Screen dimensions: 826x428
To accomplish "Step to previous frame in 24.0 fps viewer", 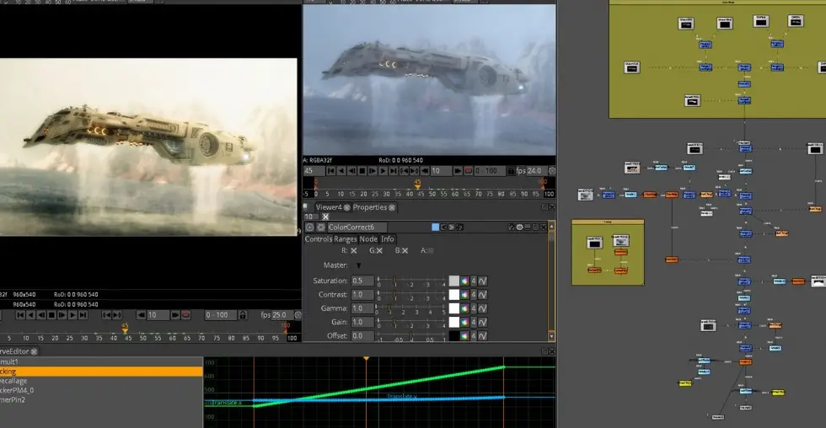I will point(352,170).
